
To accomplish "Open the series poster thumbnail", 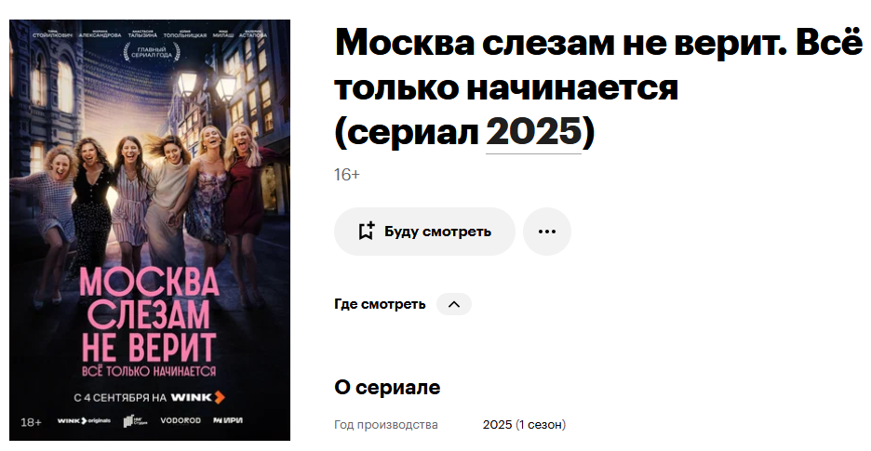I will tap(150, 230).
